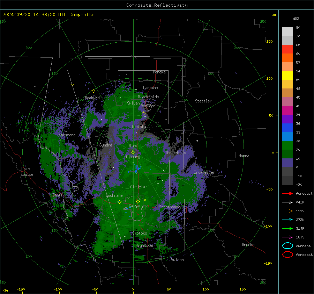
Task: Click the bright green 20 dBZ color swatch
Action: pyautogui.click(x=287, y=145)
